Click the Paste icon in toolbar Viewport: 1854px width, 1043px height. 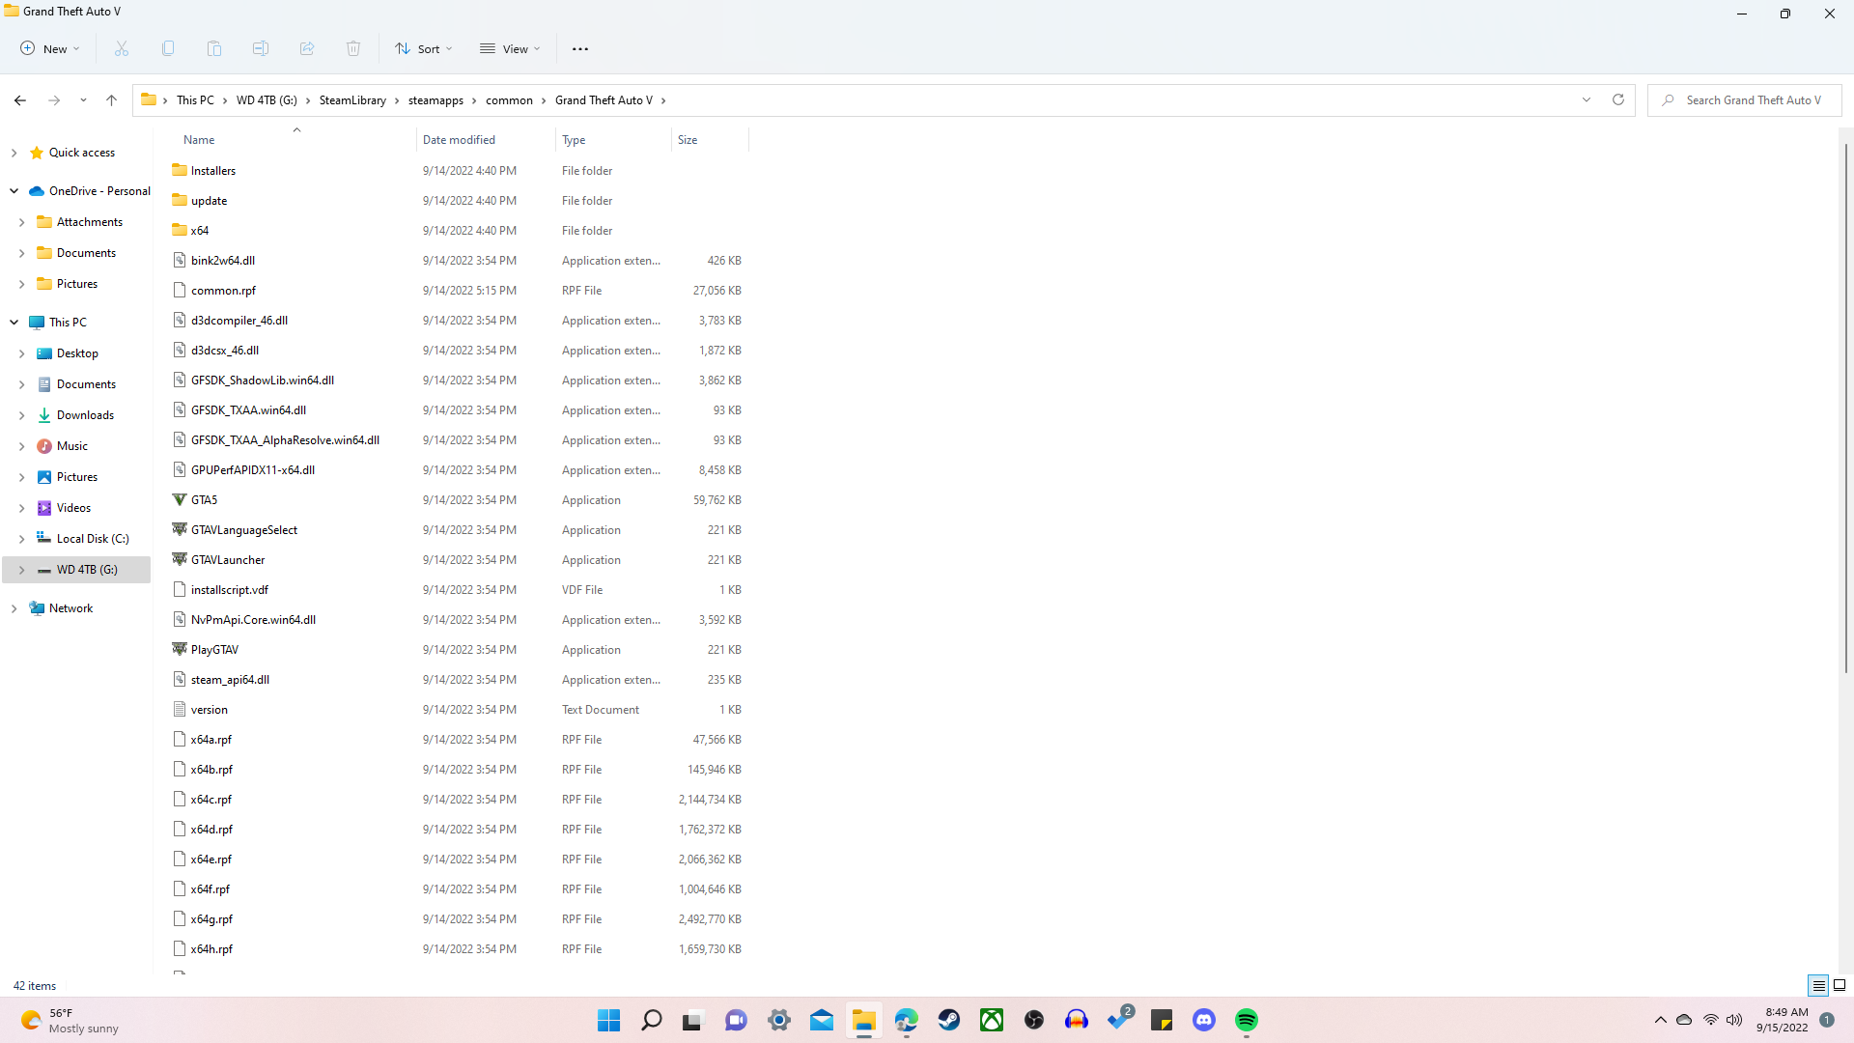pyautogui.click(x=214, y=48)
